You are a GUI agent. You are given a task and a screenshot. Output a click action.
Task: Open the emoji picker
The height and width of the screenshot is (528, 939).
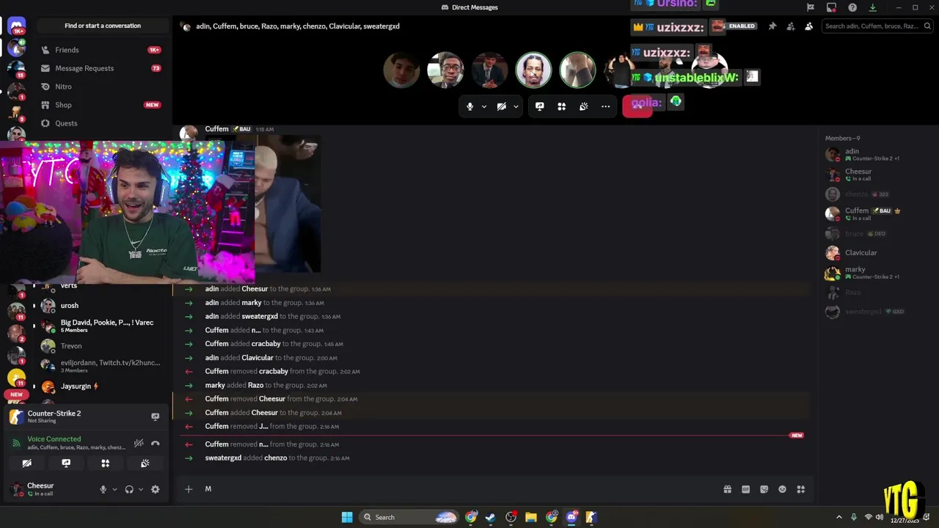[783, 489]
